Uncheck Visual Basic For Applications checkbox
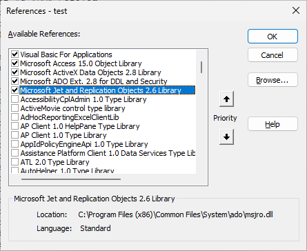307x251 pixels. coord(14,54)
